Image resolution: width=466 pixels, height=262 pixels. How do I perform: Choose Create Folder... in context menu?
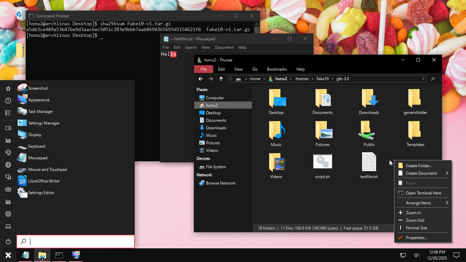419,166
